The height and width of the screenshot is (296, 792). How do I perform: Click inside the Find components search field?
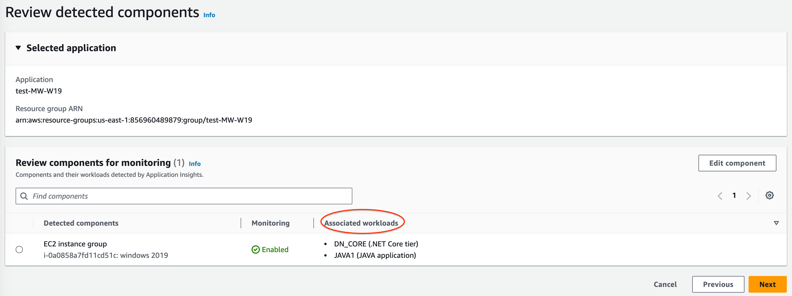[x=184, y=196]
